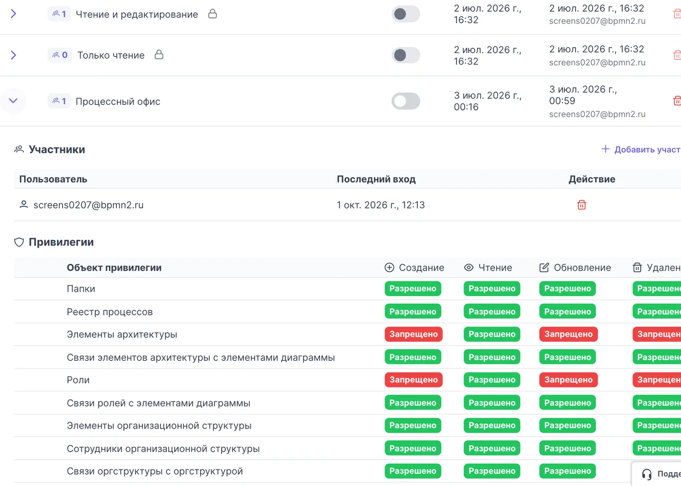
Task: Toggle Чтение permission for Реестр процессов
Action: click(x=492, y=312)
